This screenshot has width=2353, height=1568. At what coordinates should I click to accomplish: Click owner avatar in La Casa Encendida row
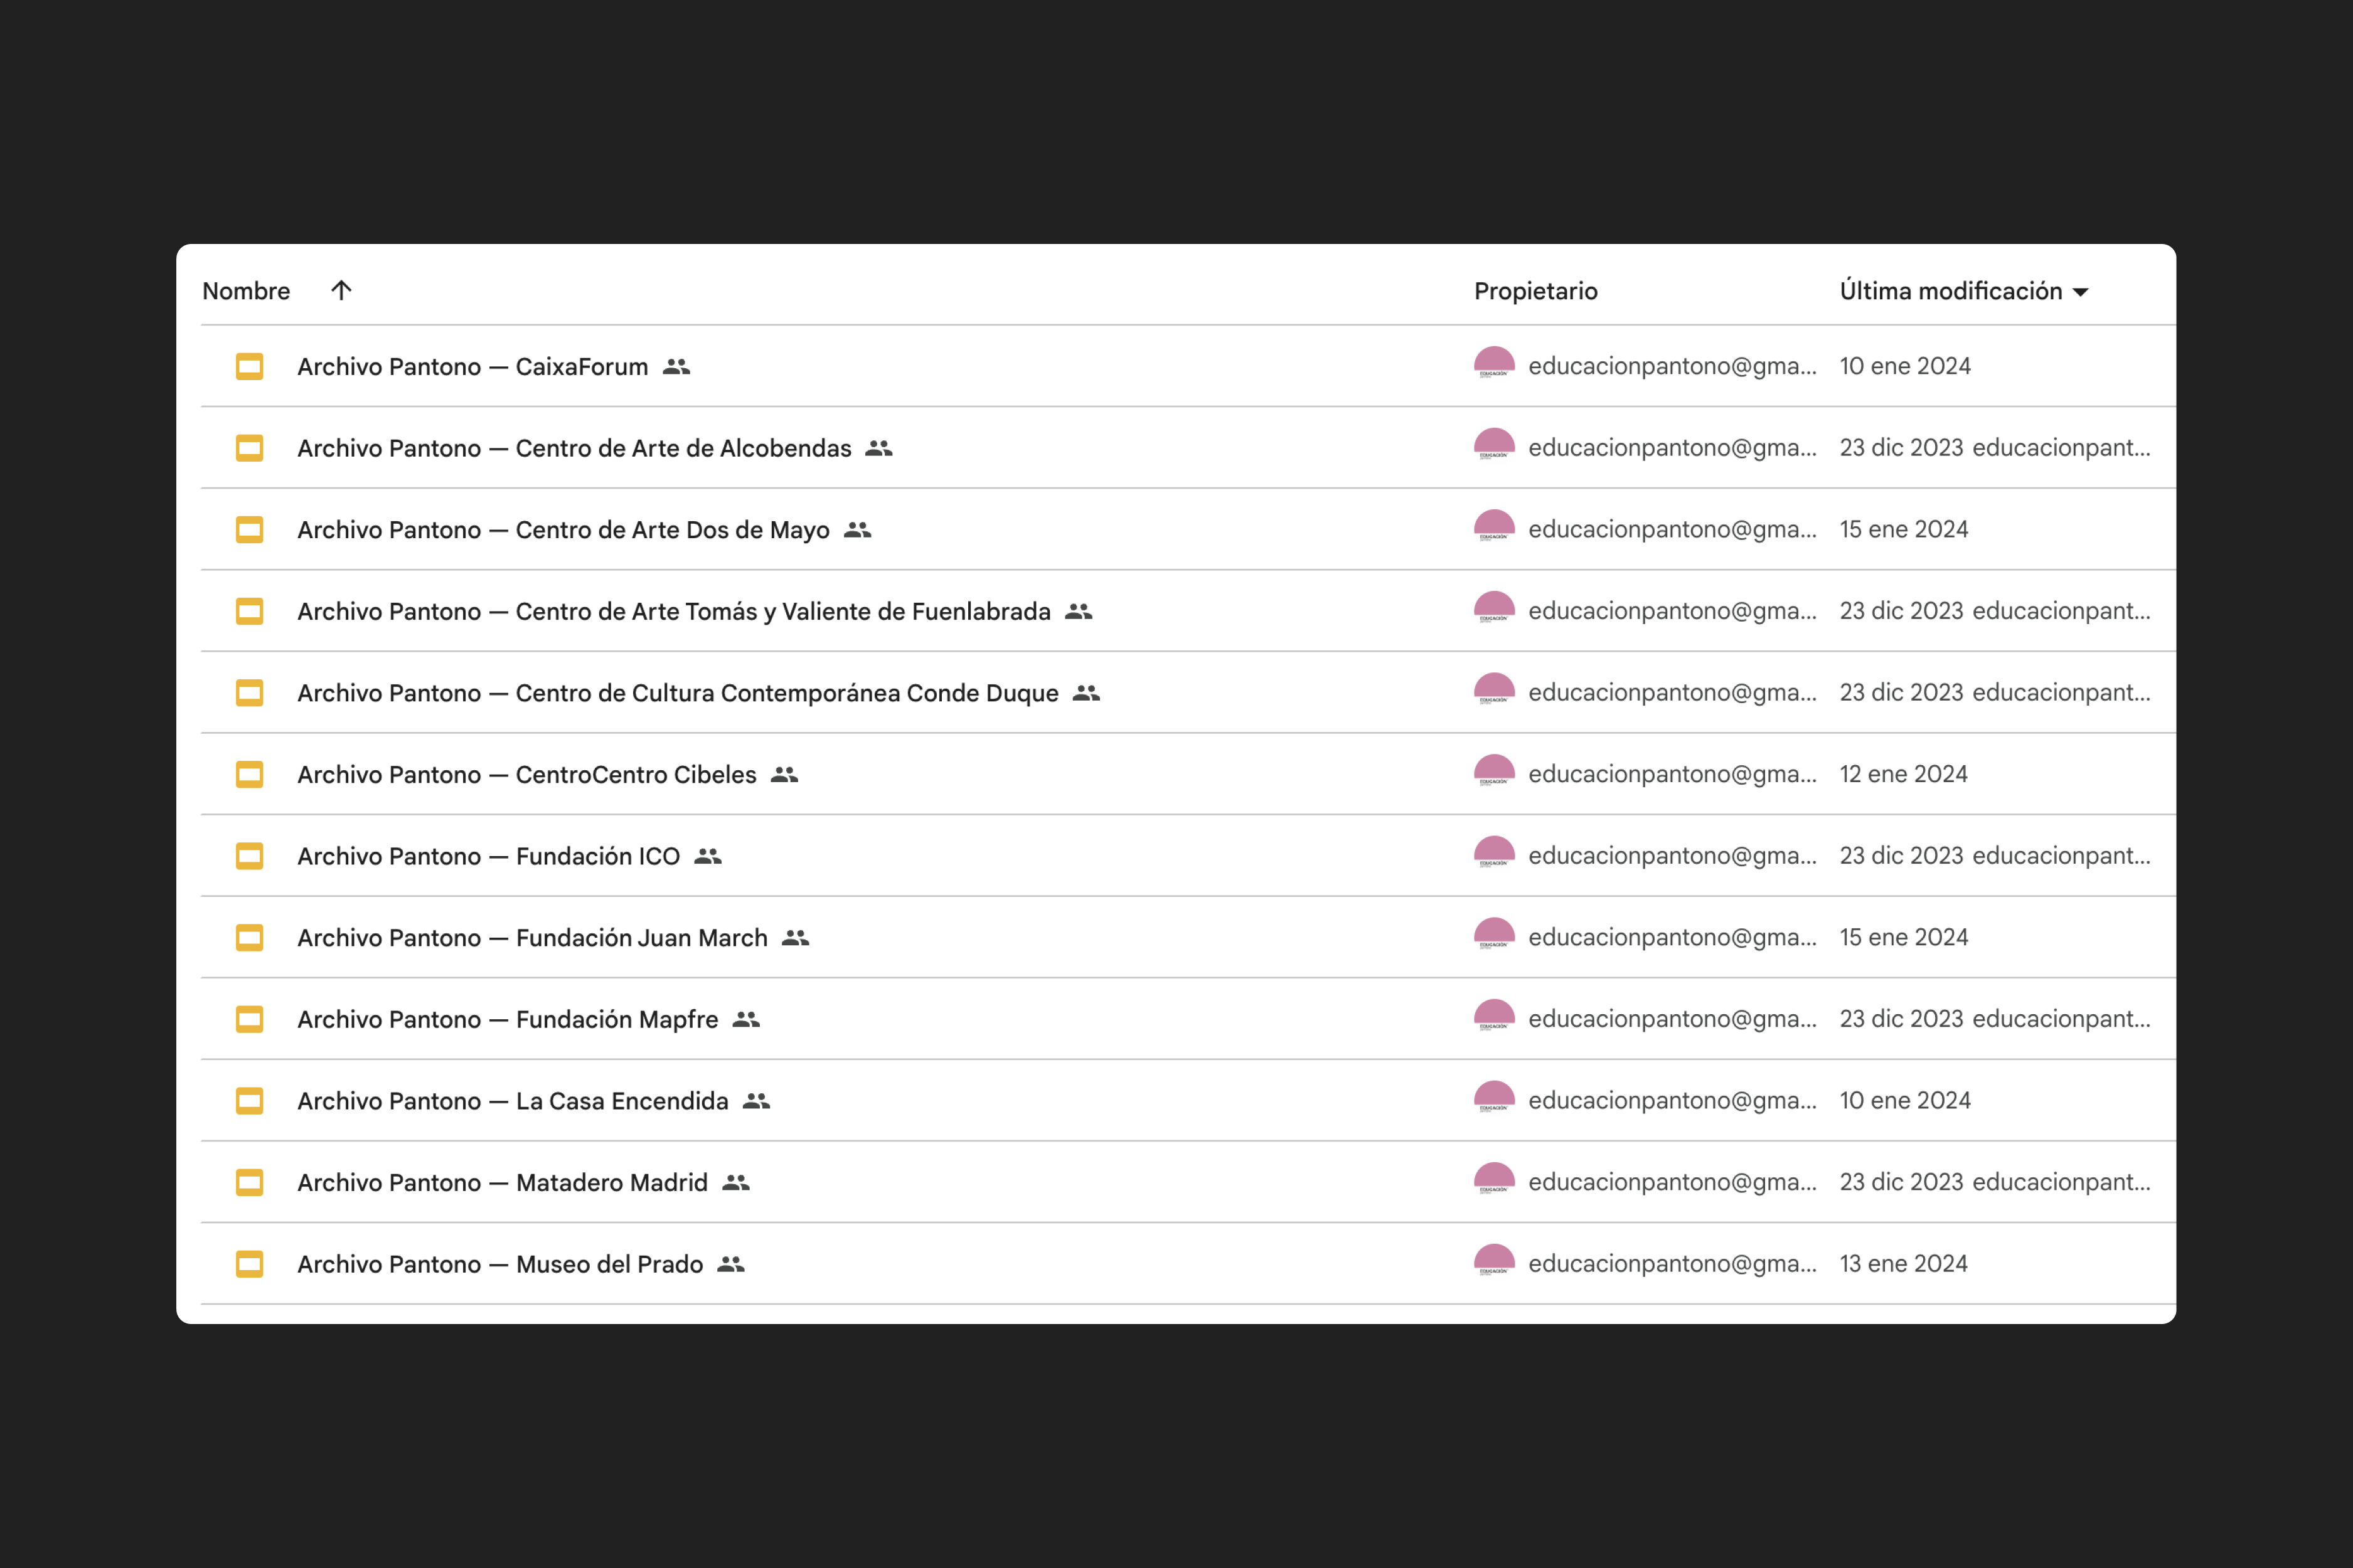pos(1493,1099)
